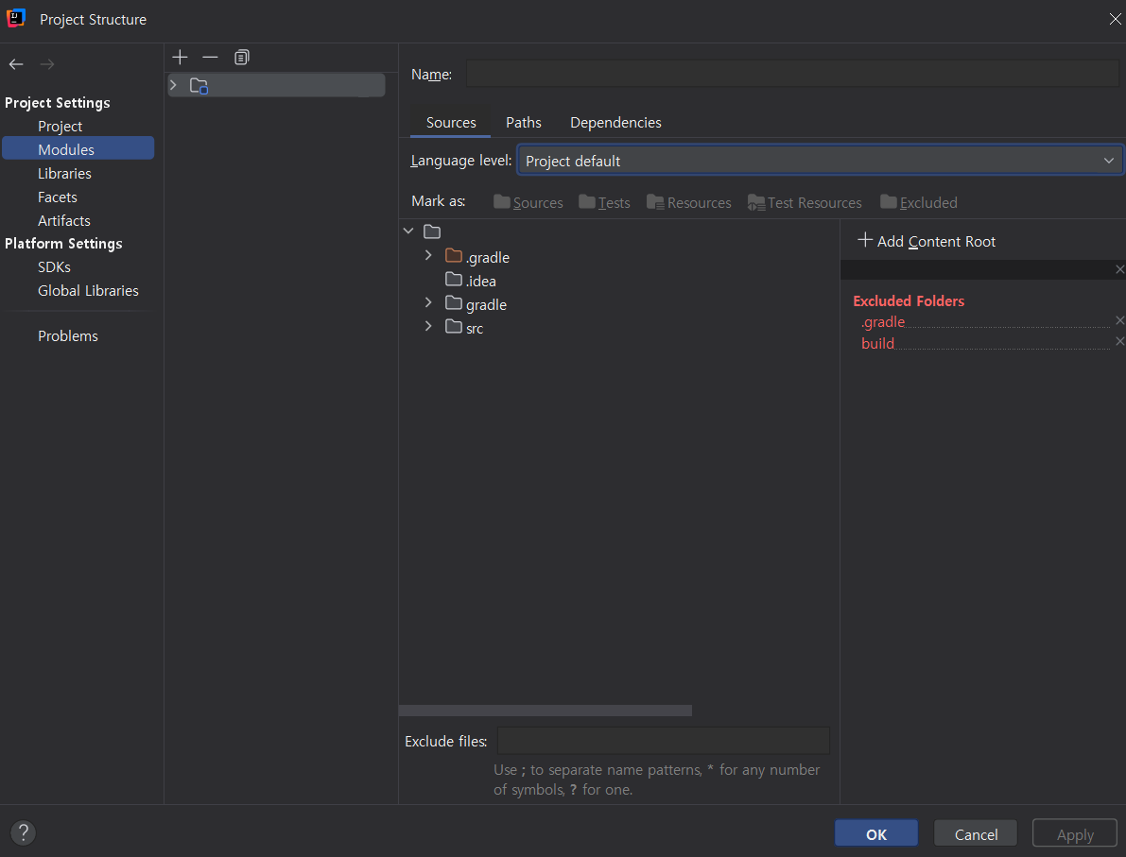Mark folder as Tests
This screenshot has width=1126, height=857.
[x=604, y=202]
